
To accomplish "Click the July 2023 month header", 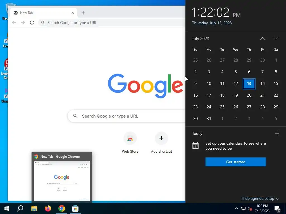I will coord(201,38).
